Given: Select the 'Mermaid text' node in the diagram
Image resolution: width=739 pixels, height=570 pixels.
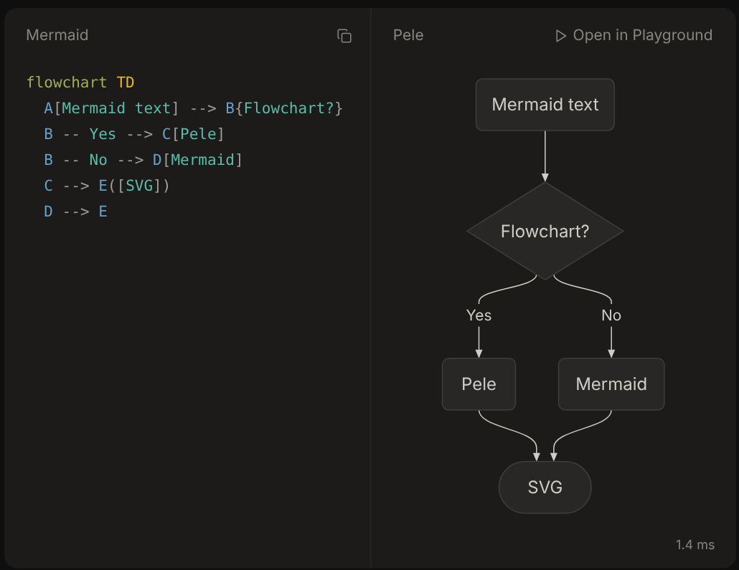Looking at the screenshot, I should (x=545, y=105).
